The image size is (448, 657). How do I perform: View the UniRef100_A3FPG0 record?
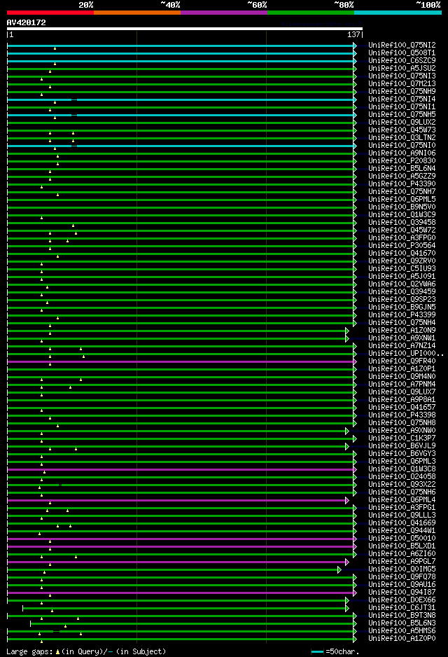pos(402,237)
